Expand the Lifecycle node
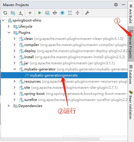Viewport: 134px width, 142px height. point(9,26)
